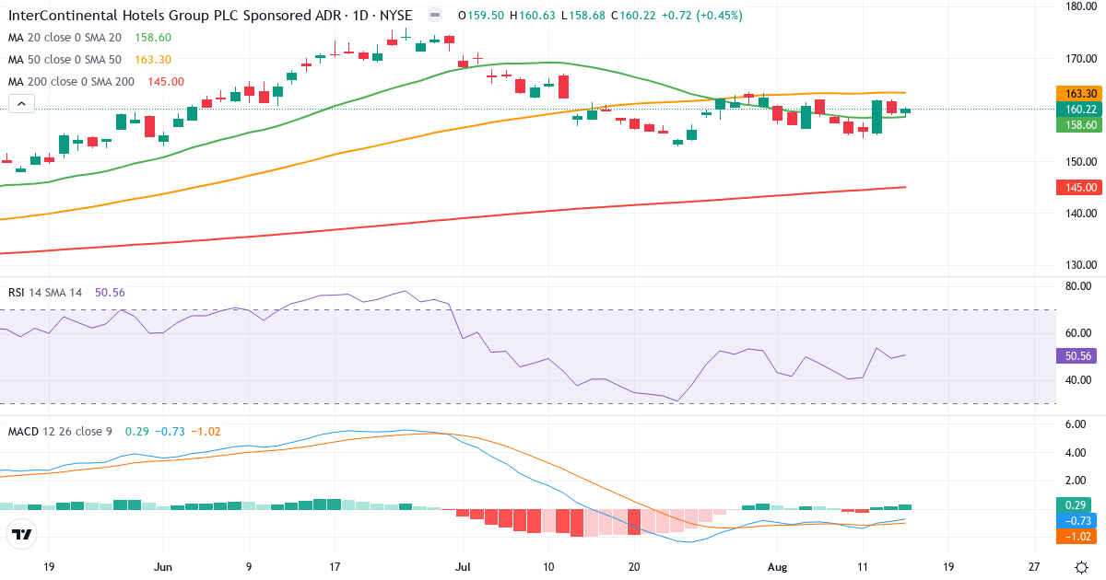
Task: Click the Aug date axis label
Action: pyautogui.click(x=777, y=567)
